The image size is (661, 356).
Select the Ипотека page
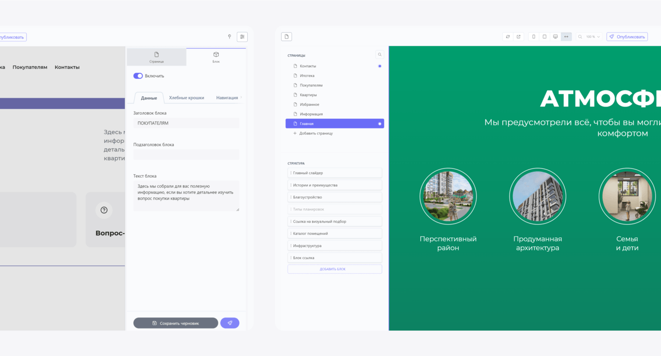click(334, 76)
